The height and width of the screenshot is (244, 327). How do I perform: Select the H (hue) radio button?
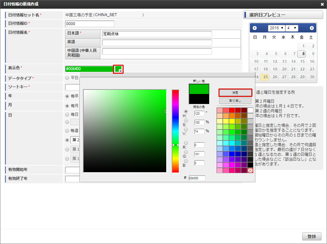(x=186, y=111)
